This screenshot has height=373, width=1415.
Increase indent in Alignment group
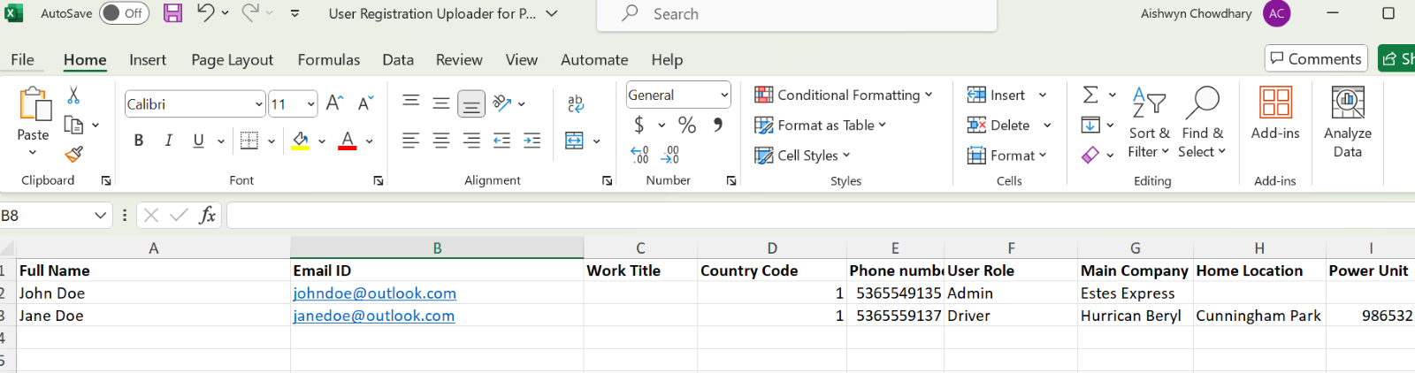pyautogui.click(x=532, y=141)
